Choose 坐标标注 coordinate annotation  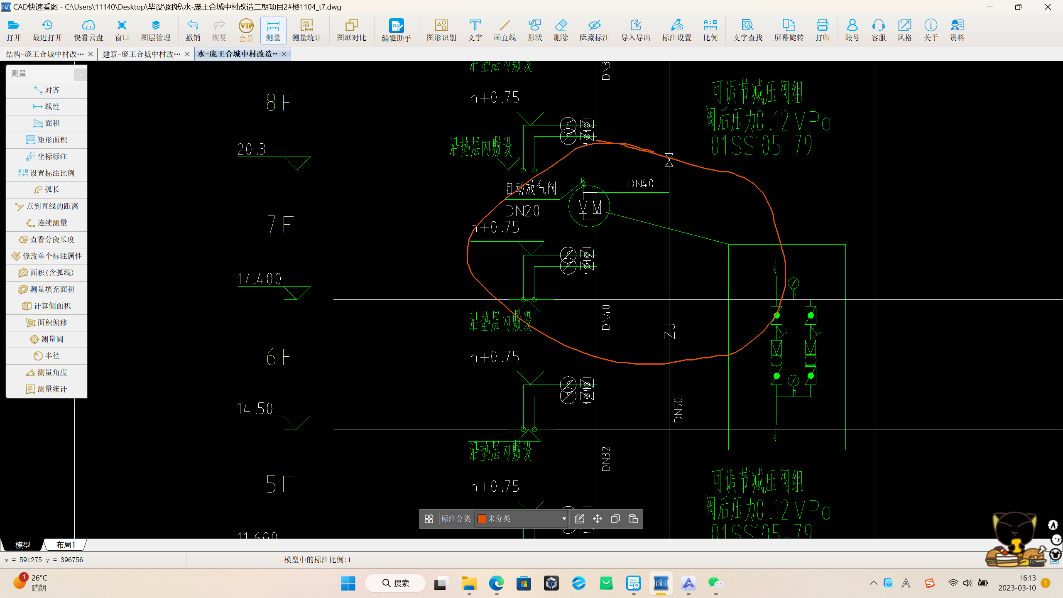[x=47, y=157]
